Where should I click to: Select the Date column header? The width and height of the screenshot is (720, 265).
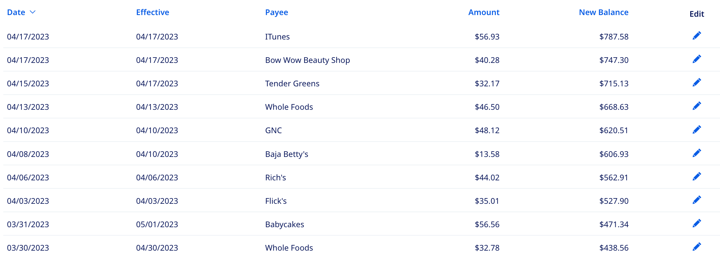coord(16,12)
